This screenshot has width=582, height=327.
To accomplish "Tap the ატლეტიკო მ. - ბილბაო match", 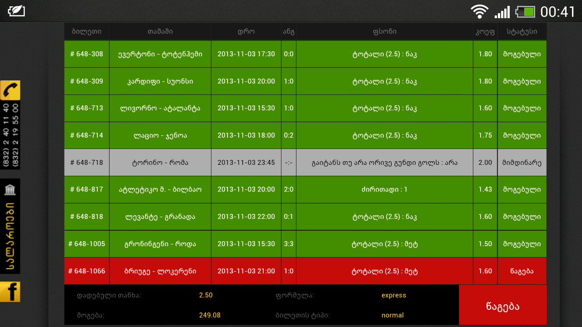I will 160,189.
